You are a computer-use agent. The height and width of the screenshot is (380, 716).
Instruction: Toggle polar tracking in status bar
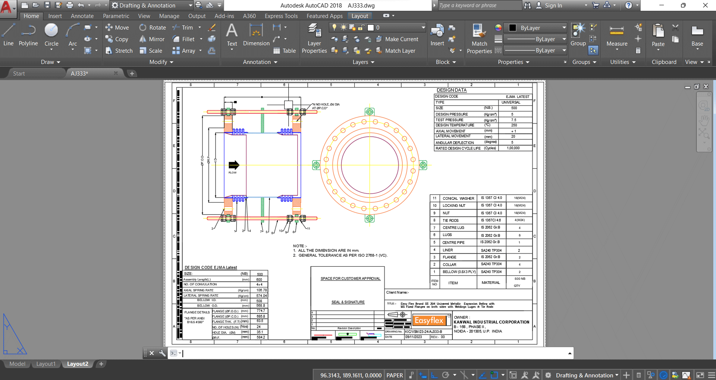(x=446, y=375)
